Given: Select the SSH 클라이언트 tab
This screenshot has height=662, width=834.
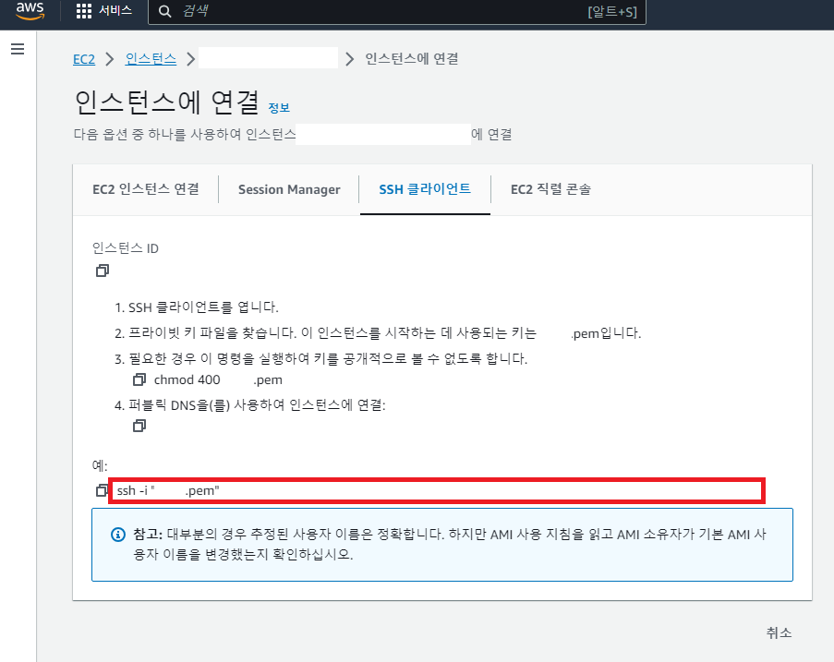Looking at the screenshot, I should point(425,189).
